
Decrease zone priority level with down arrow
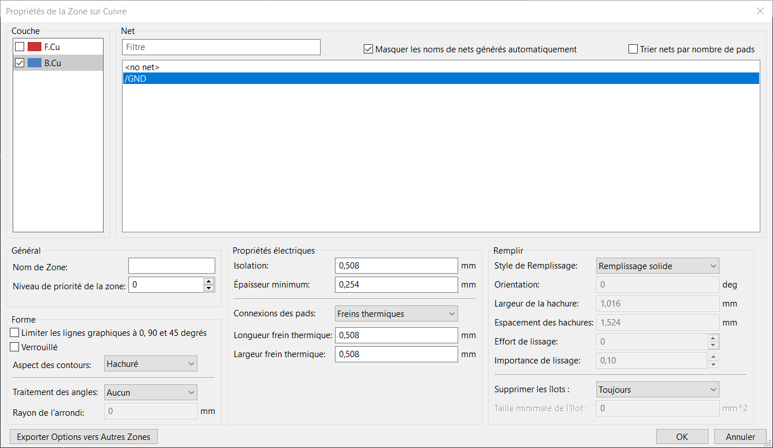tap(209, 288)
